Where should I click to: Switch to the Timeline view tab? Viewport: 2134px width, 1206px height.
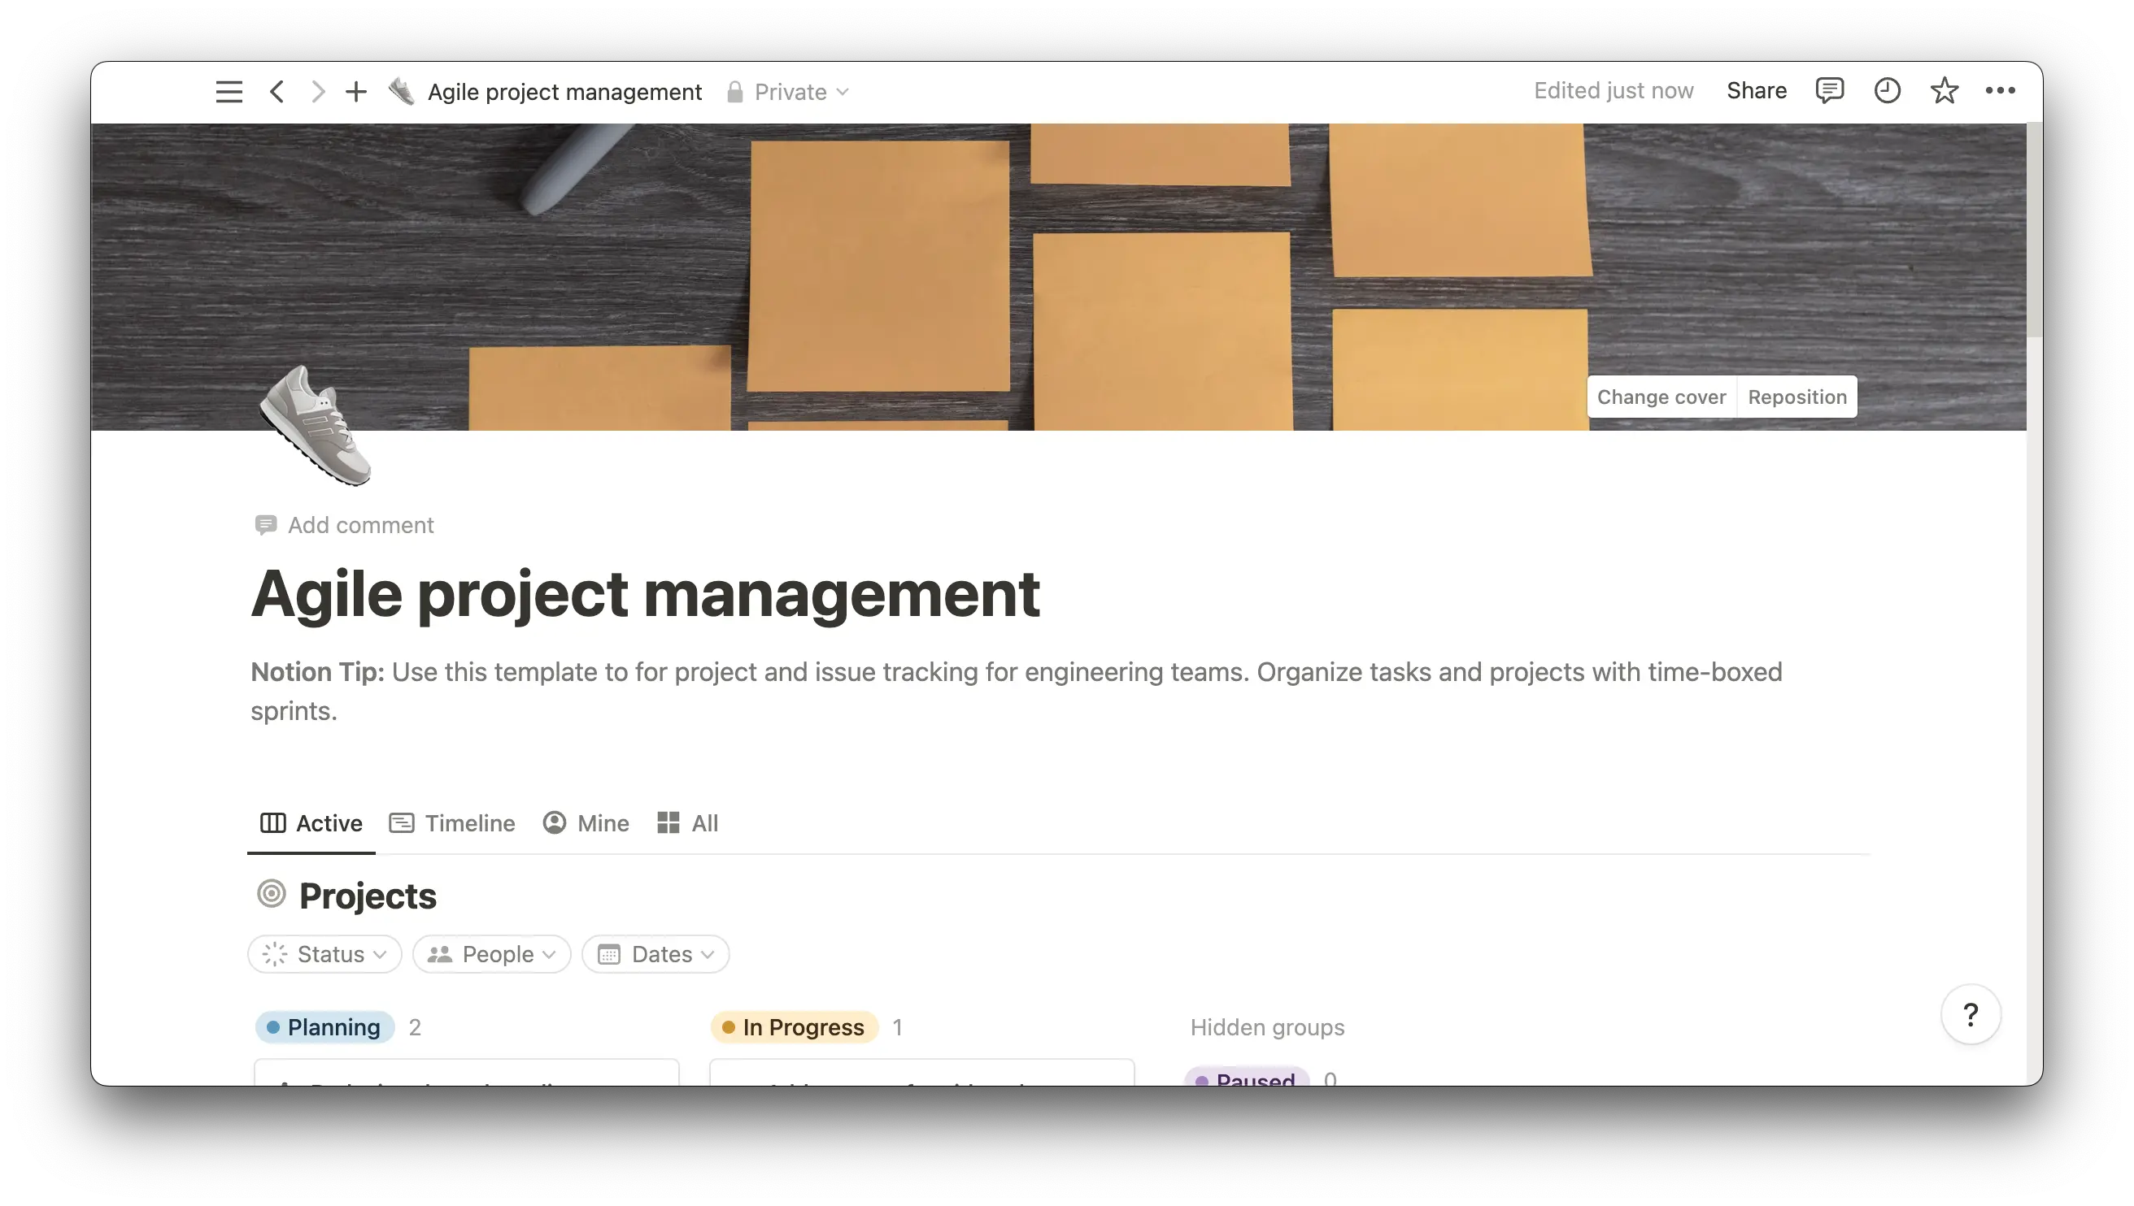click(x=451, y=822)
